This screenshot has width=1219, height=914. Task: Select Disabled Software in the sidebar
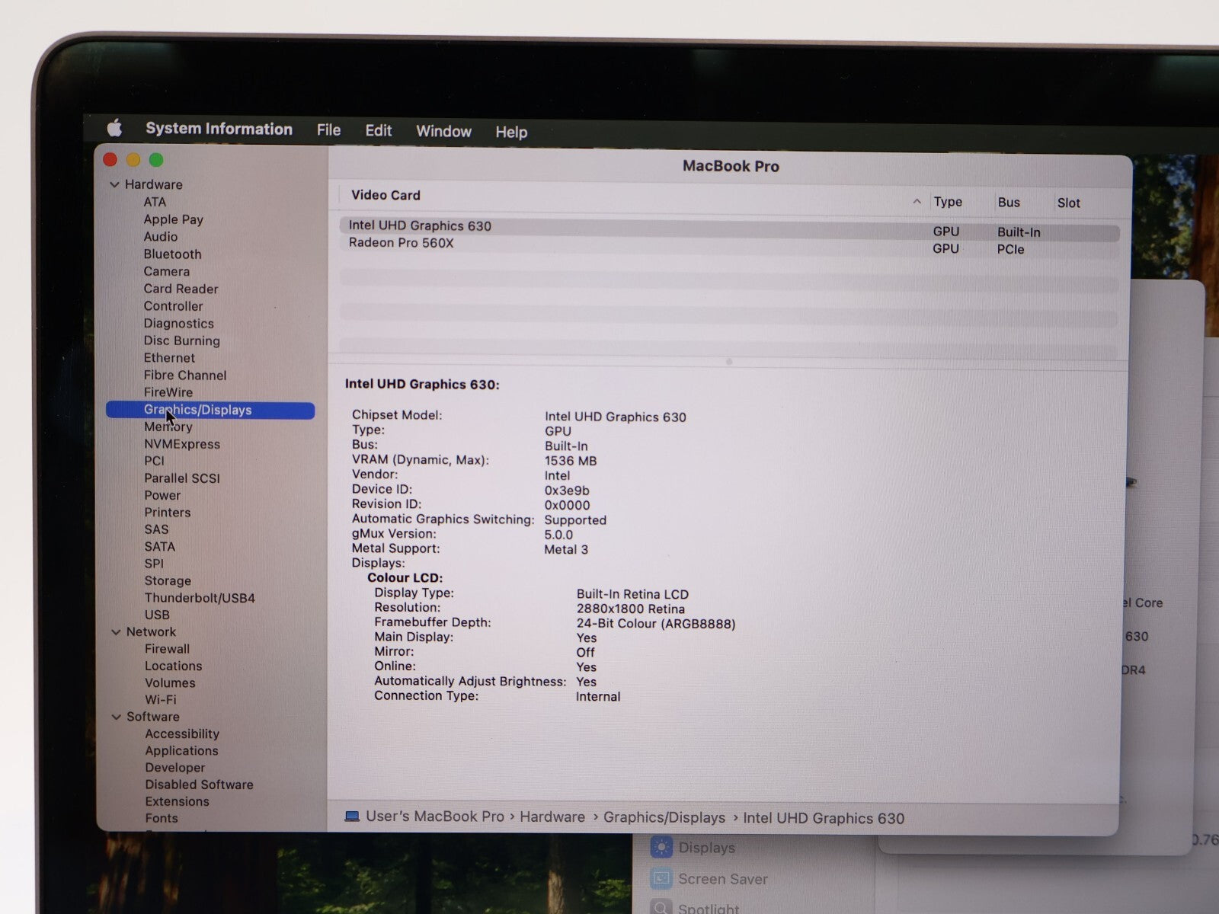point(199,785)
